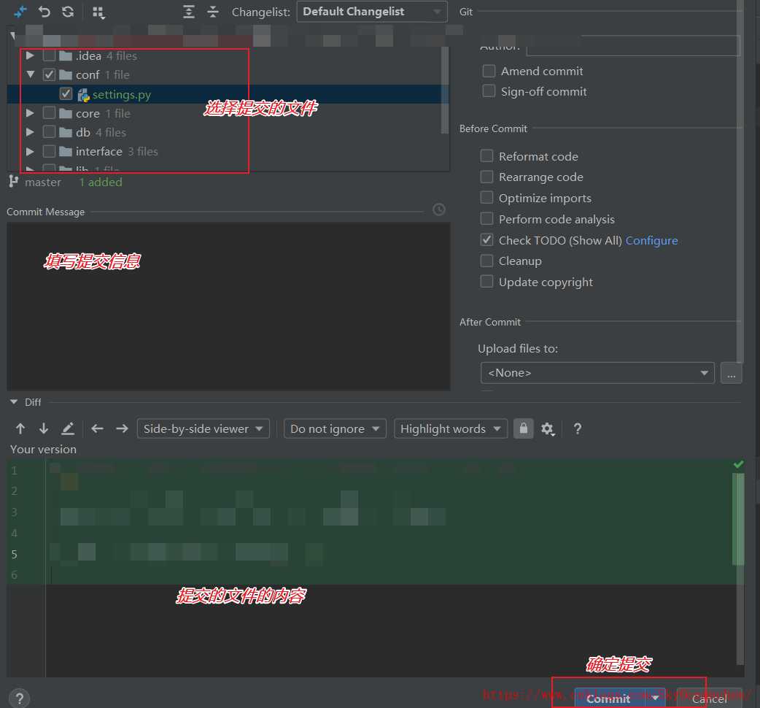This screenshot has height=708, width=760.
Task: Enable Rearrange code option
Action: (x=486, y=177)
